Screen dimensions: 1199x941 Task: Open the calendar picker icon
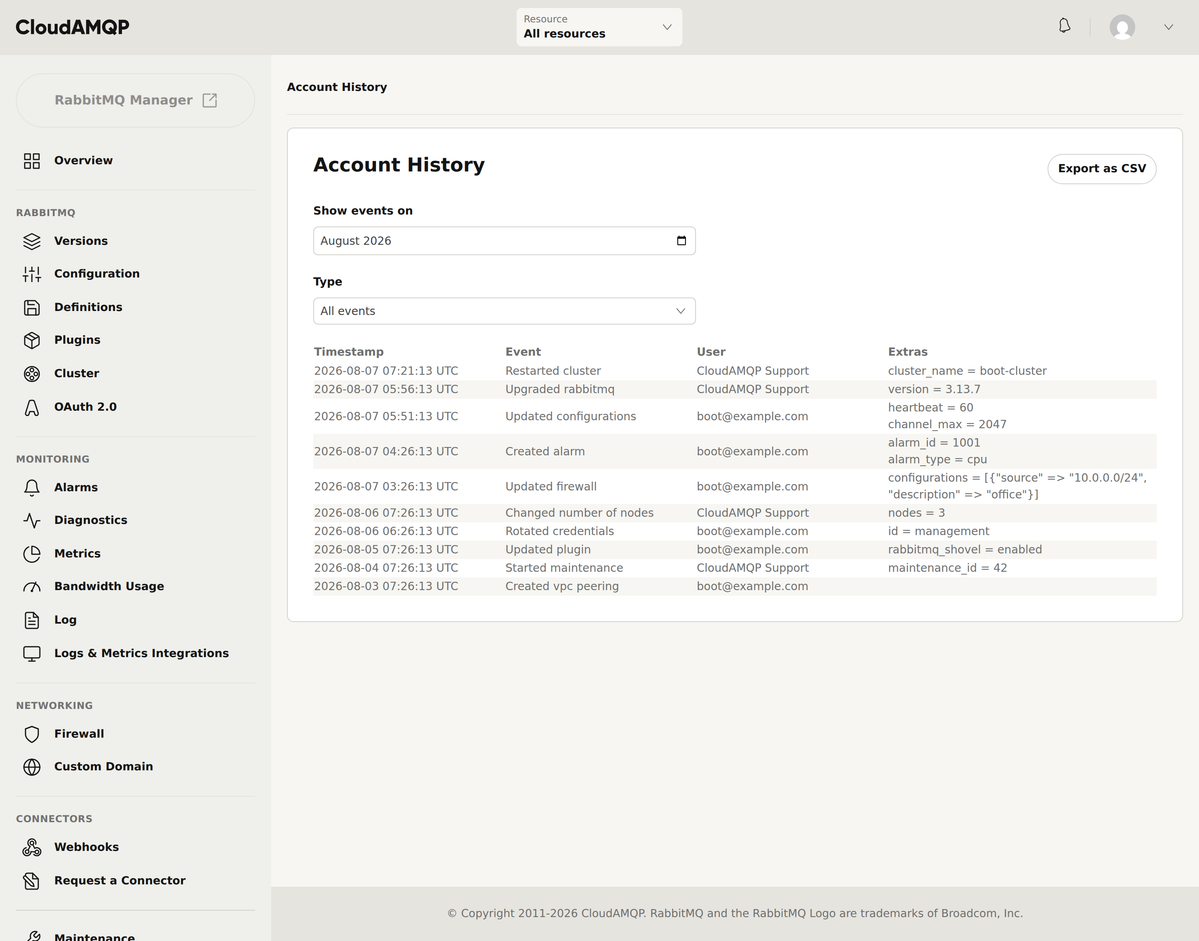[x=681, y=241]
